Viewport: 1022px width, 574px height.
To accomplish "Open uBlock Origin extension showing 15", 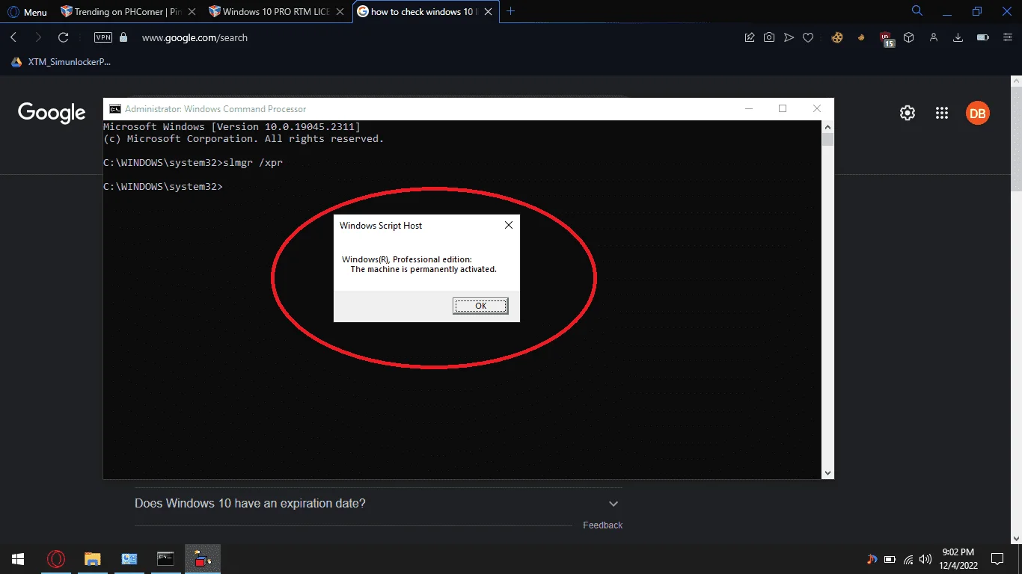I will coord(887,39).
